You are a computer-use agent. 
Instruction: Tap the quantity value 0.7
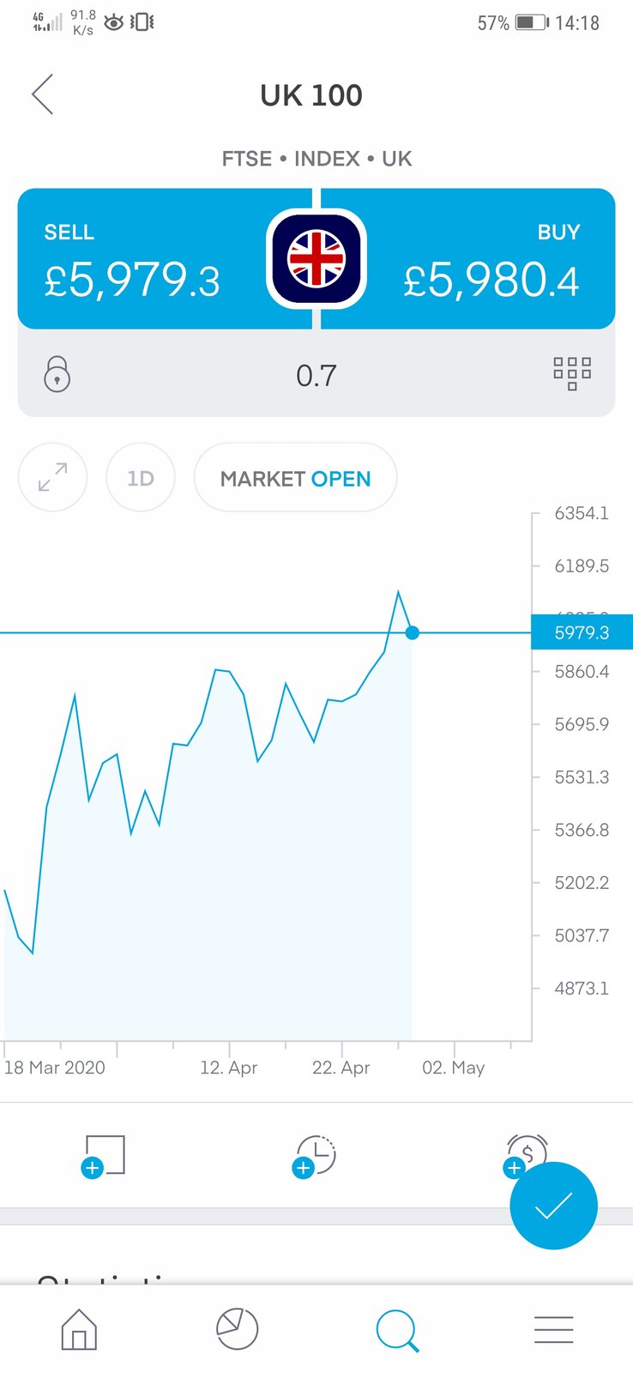(x=316, y=375)
